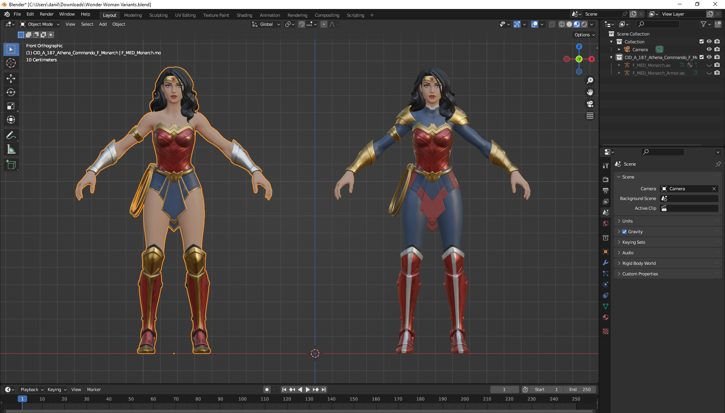Expand F_MED_Monarch.ao in the outliner
Image resolution: width=725 pixels, height=413 pixels.
[x=619, y=65]
